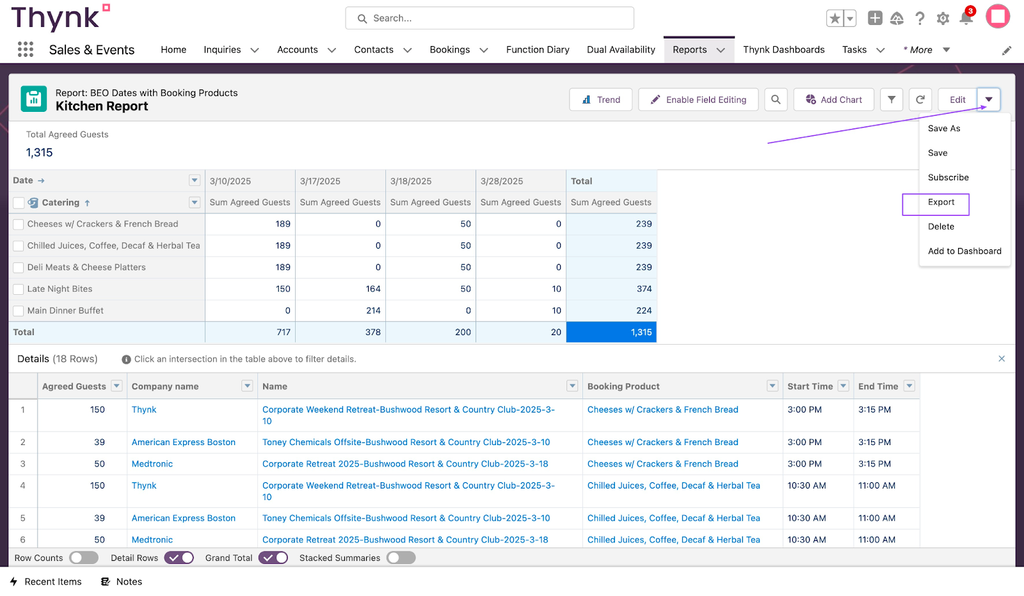Click into the global Search field

click(x=490, y=19)
